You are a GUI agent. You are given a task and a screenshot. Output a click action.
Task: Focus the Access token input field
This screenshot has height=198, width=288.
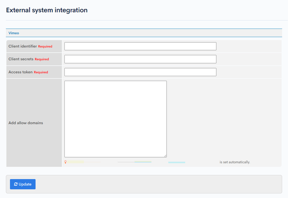click(x=140, y=72)
